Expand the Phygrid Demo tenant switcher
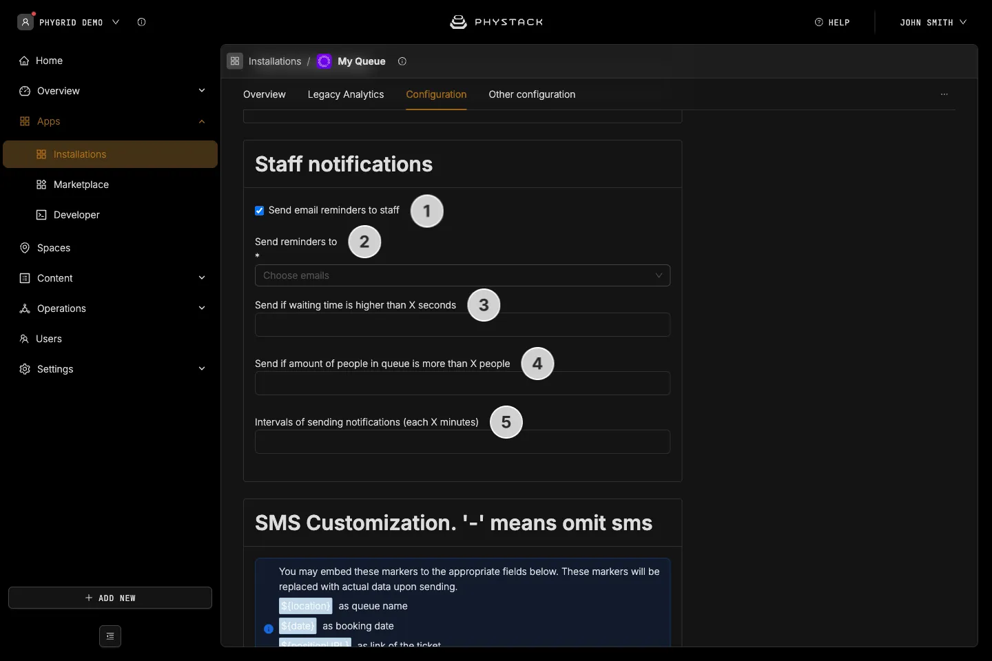992x661 pixels. tap(116, 22)
